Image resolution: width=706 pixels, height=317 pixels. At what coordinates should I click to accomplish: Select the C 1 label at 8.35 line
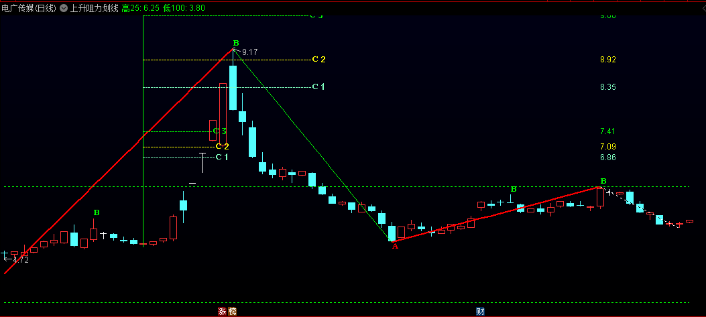pos(318,86)
